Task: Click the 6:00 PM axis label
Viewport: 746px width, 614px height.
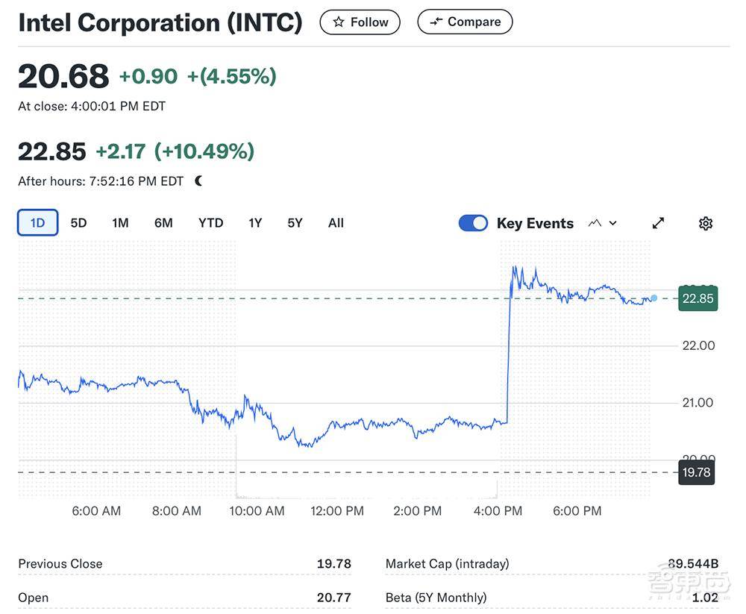Action: click(x=577, y=511)
